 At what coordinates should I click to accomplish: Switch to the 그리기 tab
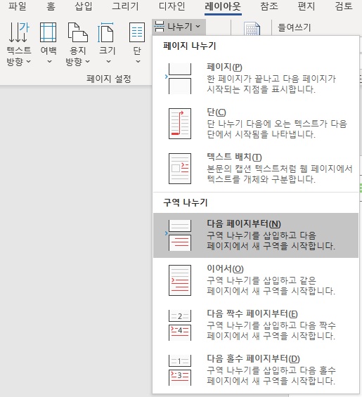pyautogui.click(x=125, y=6)
